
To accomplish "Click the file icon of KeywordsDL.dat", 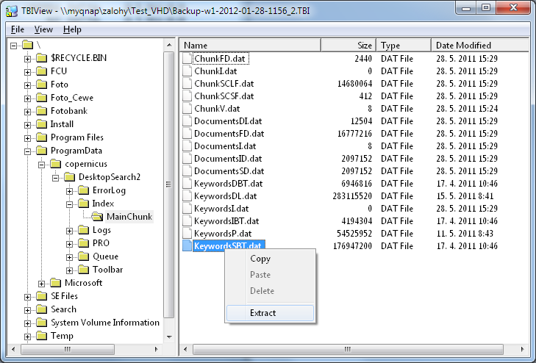I will [187, 196].
